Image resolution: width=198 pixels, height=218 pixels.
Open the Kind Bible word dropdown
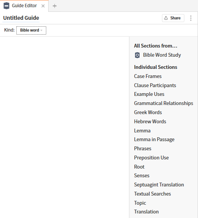tap(31, 30)
